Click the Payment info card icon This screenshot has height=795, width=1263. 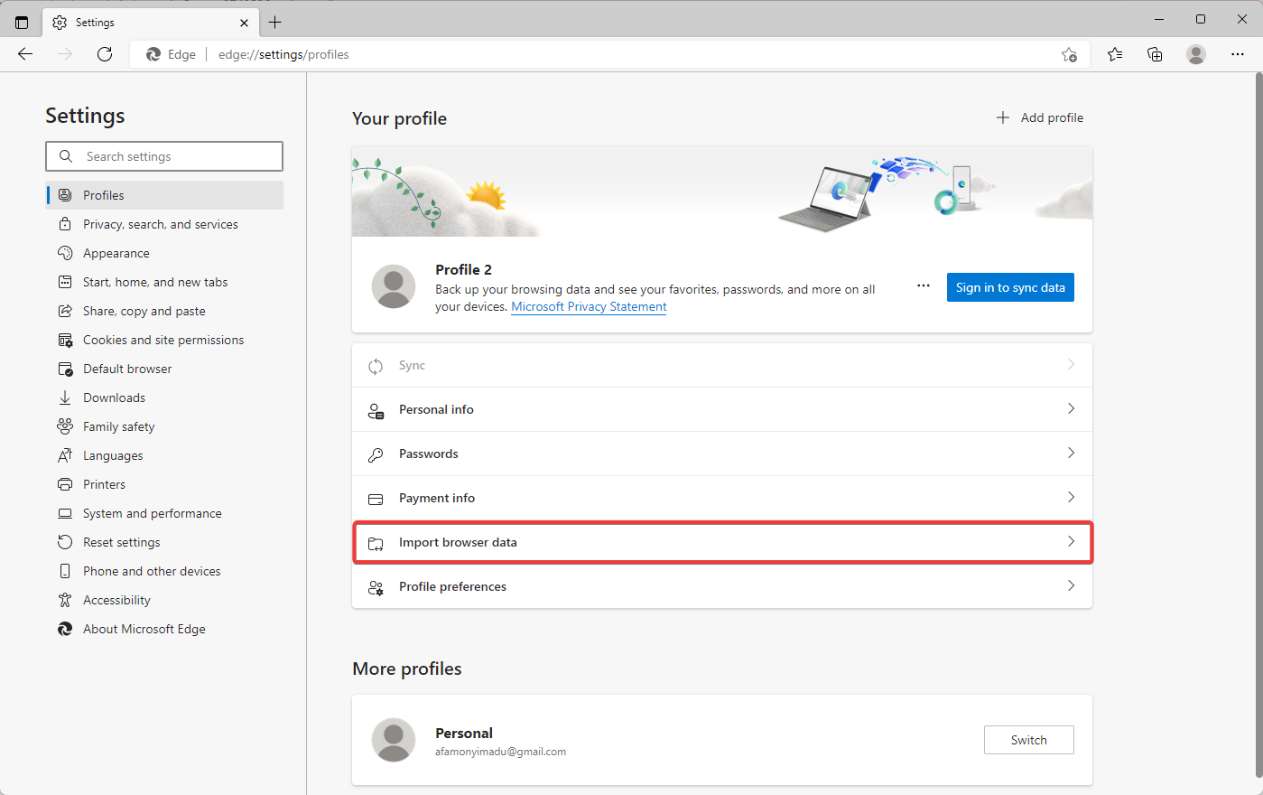click(x=376, y=499)
